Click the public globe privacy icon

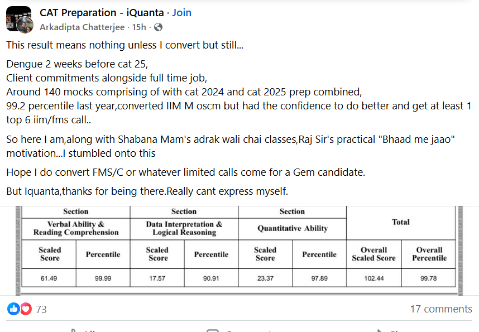[x=159, y=27]
